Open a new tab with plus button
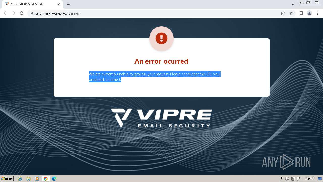 coord(68,4)
